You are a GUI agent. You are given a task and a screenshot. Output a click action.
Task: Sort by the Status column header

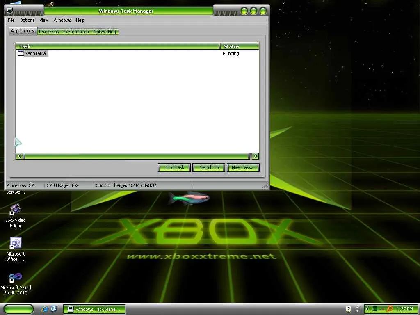(x=240, y=46)
